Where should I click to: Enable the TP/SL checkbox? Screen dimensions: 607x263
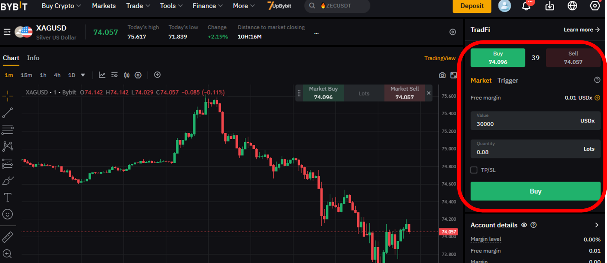474,170
